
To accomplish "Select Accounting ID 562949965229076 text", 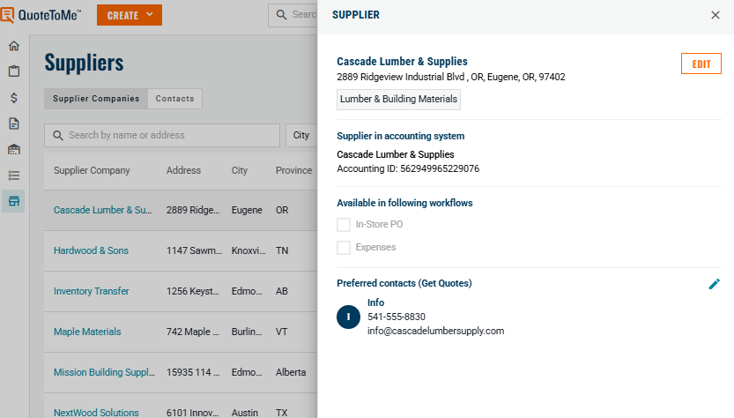I will (408, 168).
